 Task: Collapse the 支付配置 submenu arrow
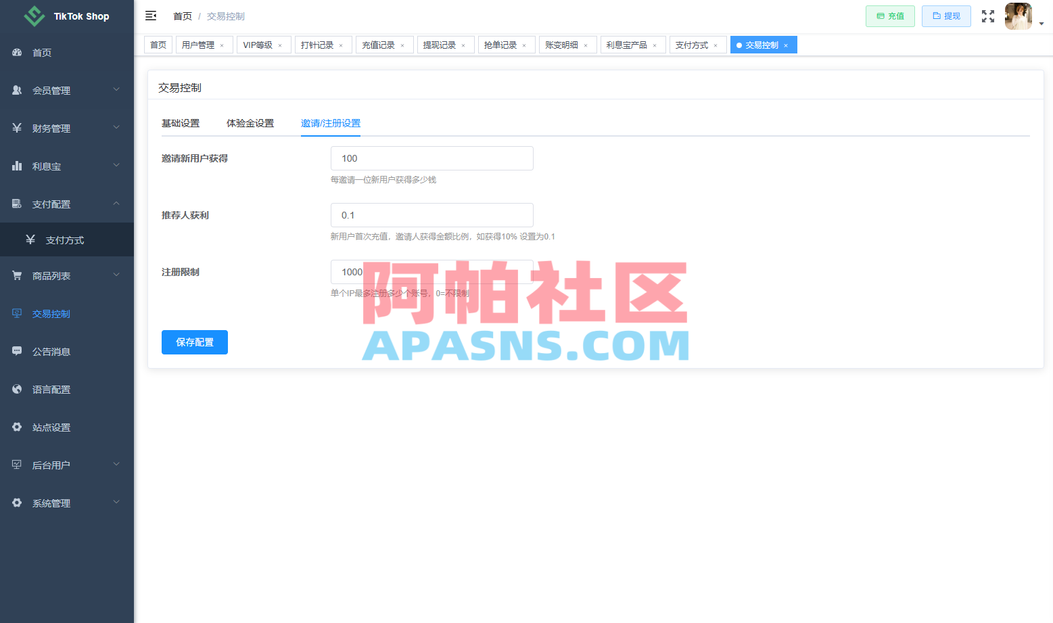(116, 203)
